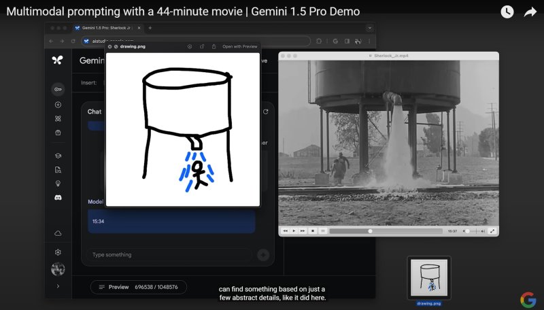Screen dimensions: 544x310
Task: Click the AI Studio logo in the sidebar
Action: pos(57,60)
